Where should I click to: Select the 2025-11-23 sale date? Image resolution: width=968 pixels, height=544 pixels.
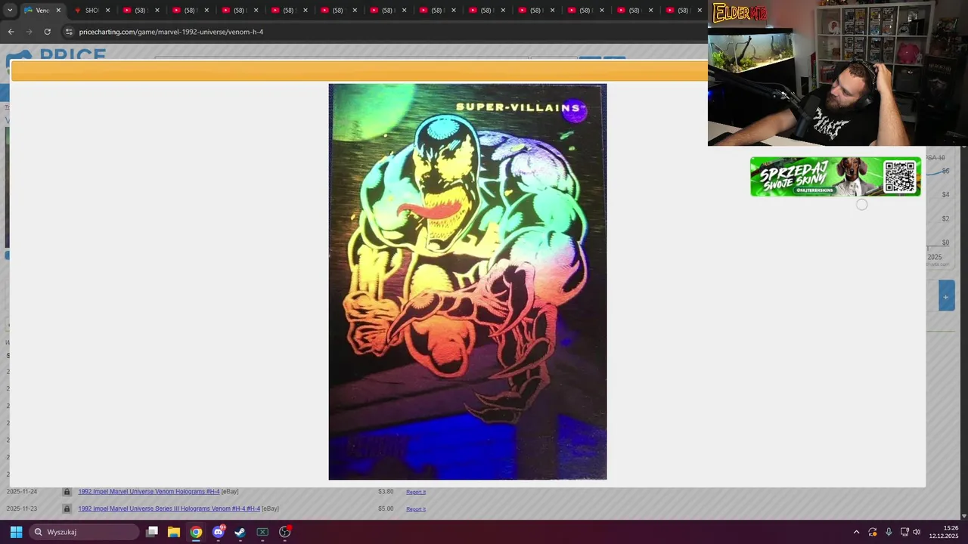click(22, 508)
